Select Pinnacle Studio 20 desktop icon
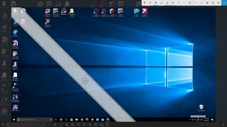The height and width of the screenshot is (127, 227). (x=48, y=12)
